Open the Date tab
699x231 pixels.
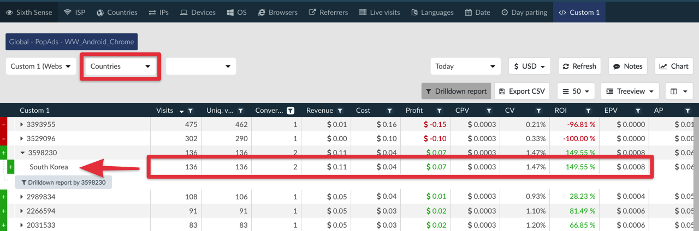click(477, 12)
